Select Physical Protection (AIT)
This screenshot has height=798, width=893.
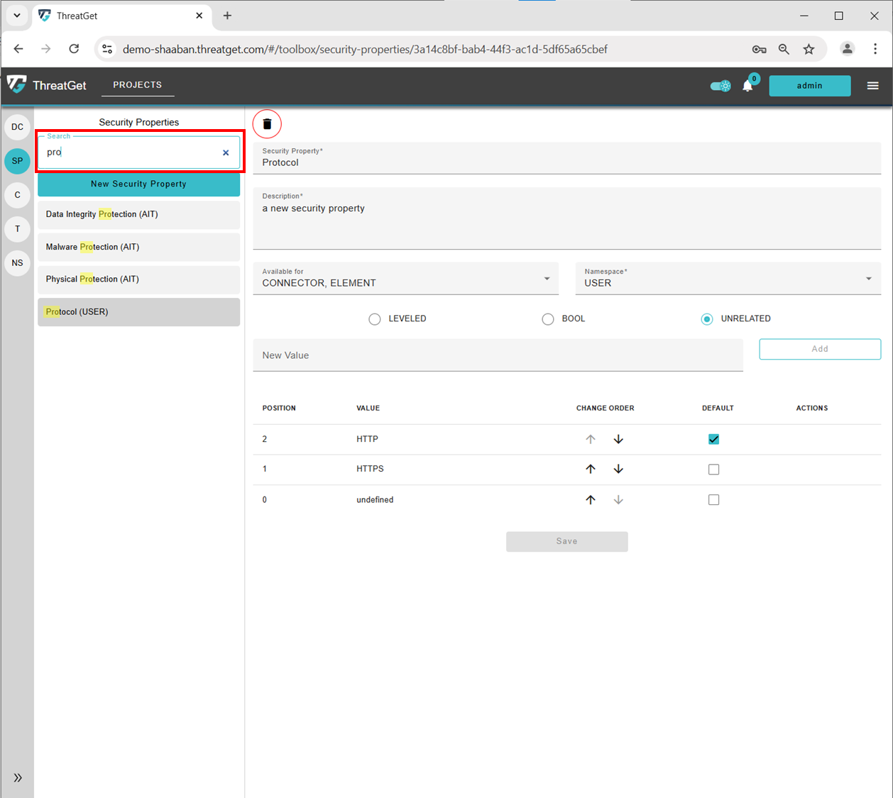[138, 279]
